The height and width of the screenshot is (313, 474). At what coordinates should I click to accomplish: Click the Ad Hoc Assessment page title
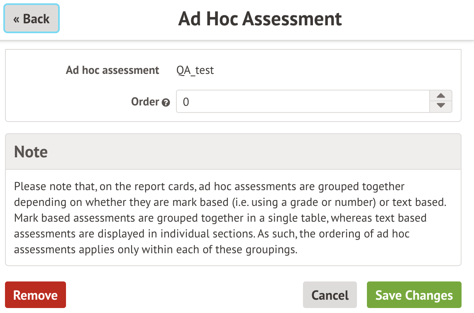[x=260, y=19]
